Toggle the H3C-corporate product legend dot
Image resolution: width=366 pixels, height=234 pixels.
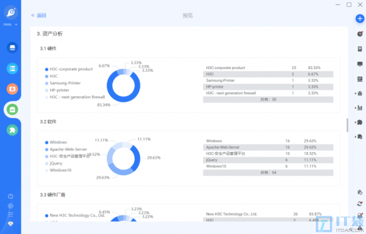tap(47, 70)
